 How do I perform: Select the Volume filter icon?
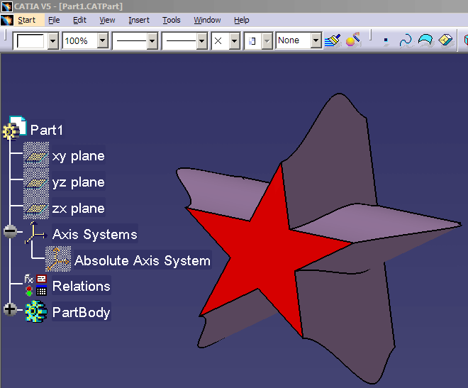pyautogui.click(x=445, y=40)
